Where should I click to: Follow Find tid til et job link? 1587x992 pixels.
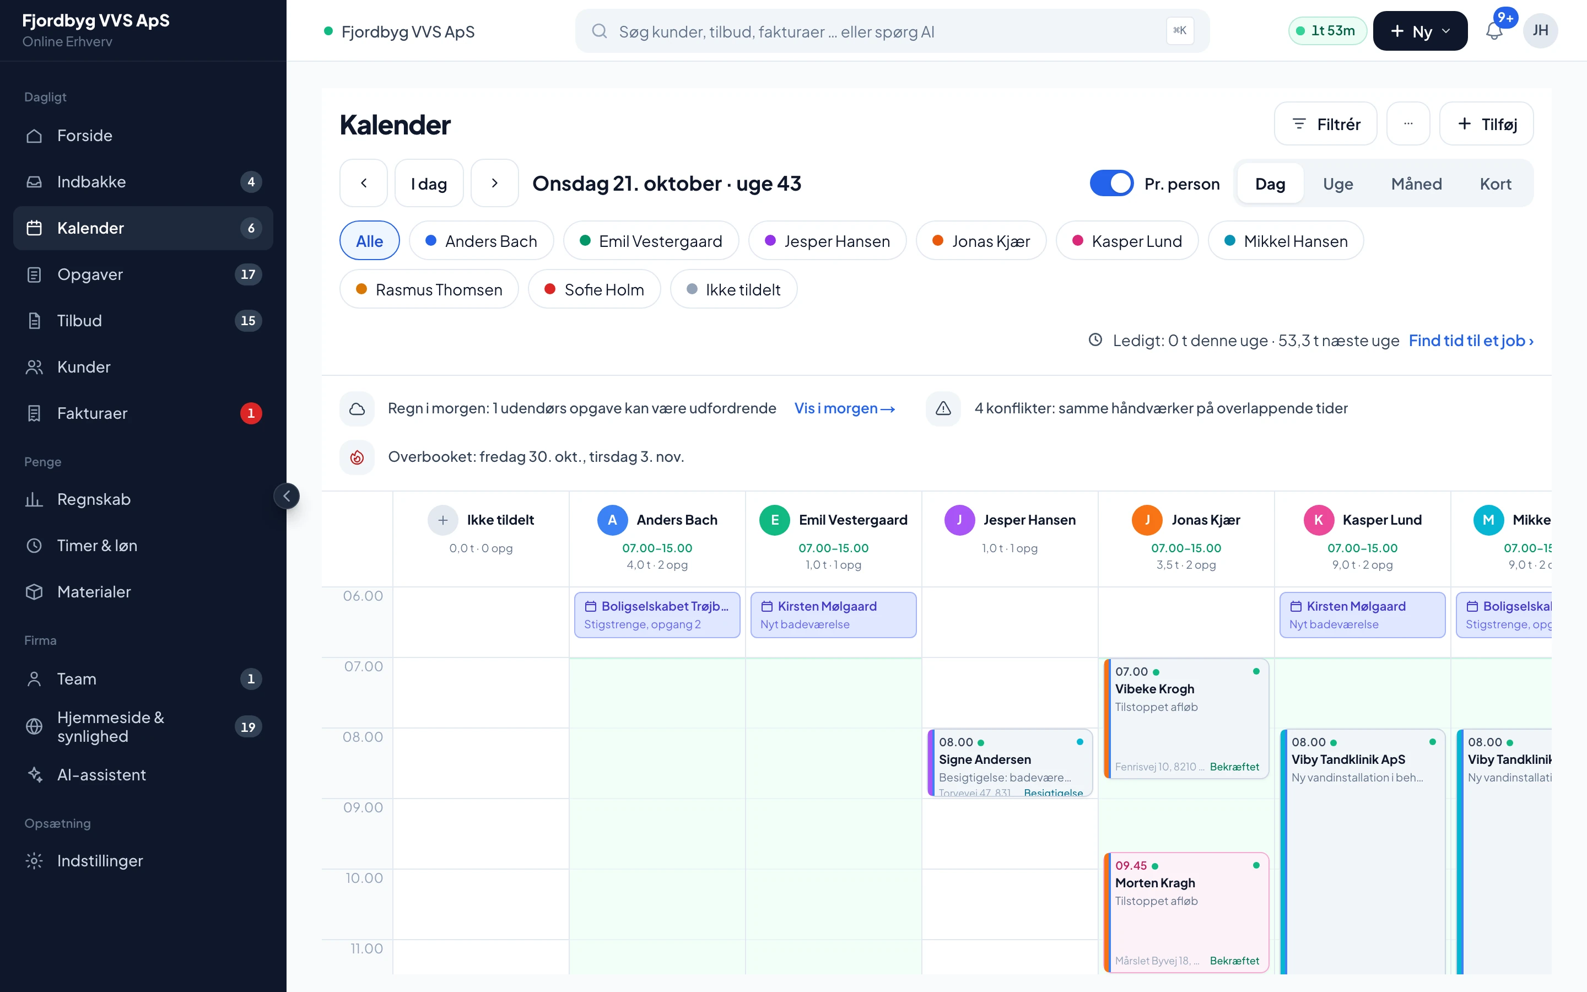[1471, 341]
